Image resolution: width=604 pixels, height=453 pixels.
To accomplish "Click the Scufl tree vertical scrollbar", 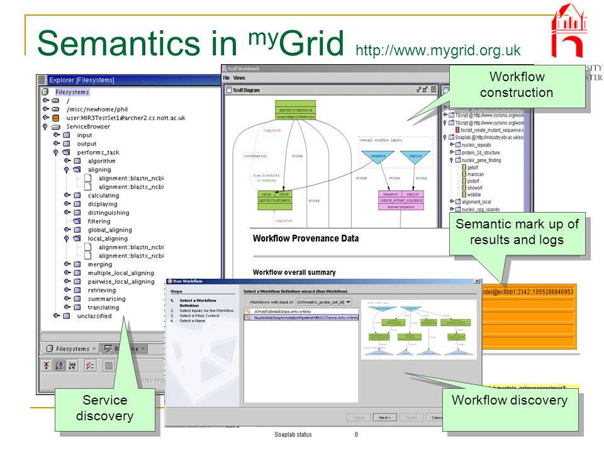I will [528, 162].
